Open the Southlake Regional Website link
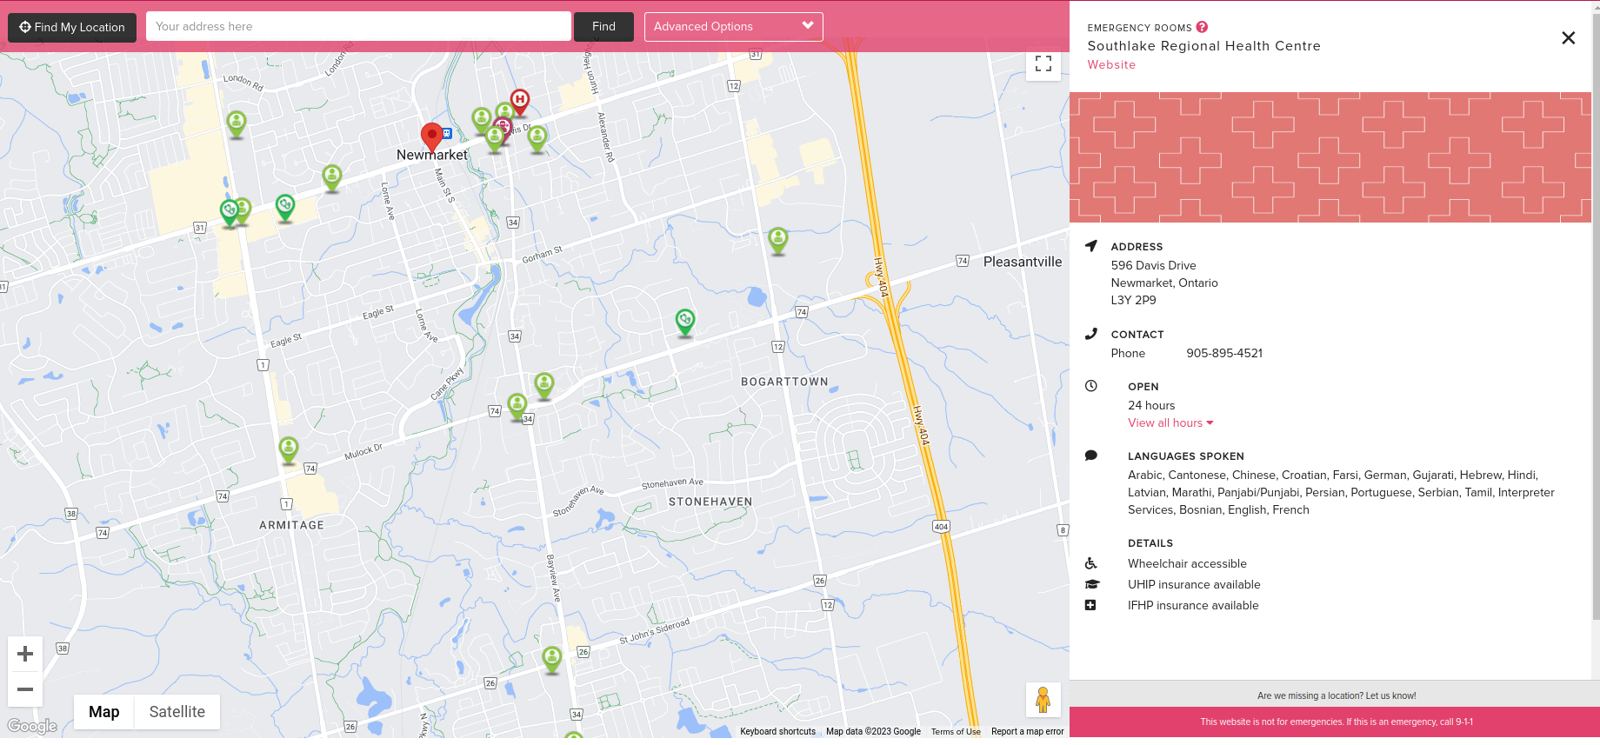Screen dimensions: 1600x745 point(1111,65)
